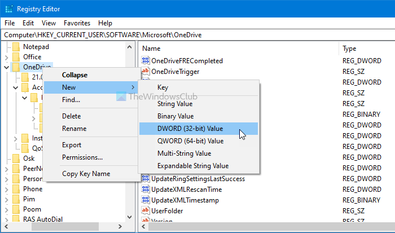Click the registry path address bar
The image size is (395, 233).
pyautogui.click(x=197, y=34)
